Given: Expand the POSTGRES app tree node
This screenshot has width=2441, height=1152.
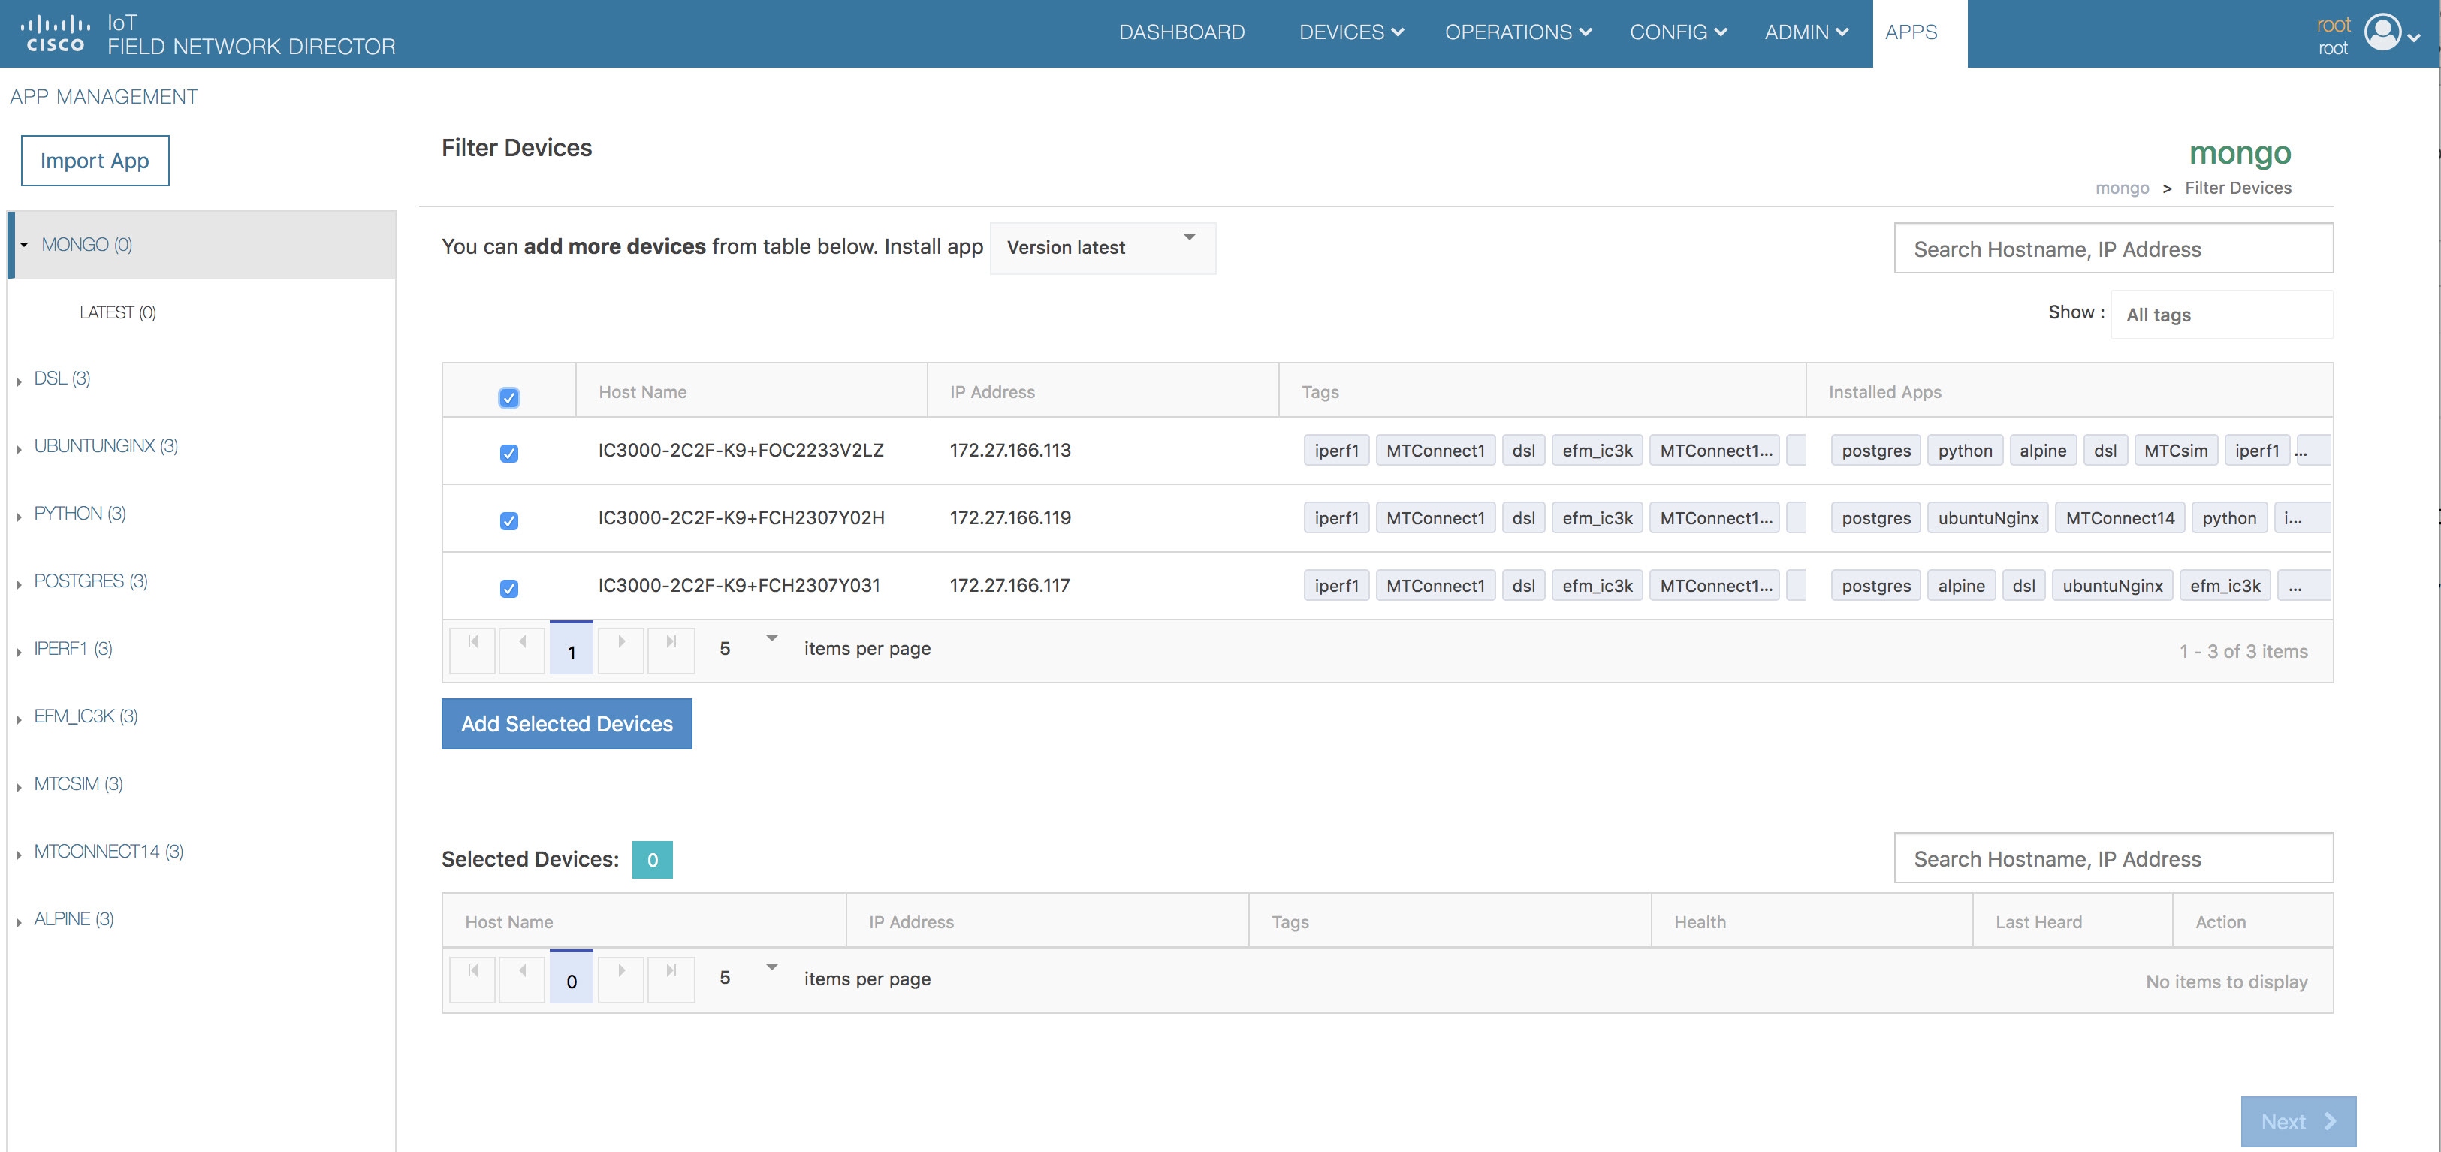Looking at the screenshot, I should pyautogui.click(x=19, y=584).
